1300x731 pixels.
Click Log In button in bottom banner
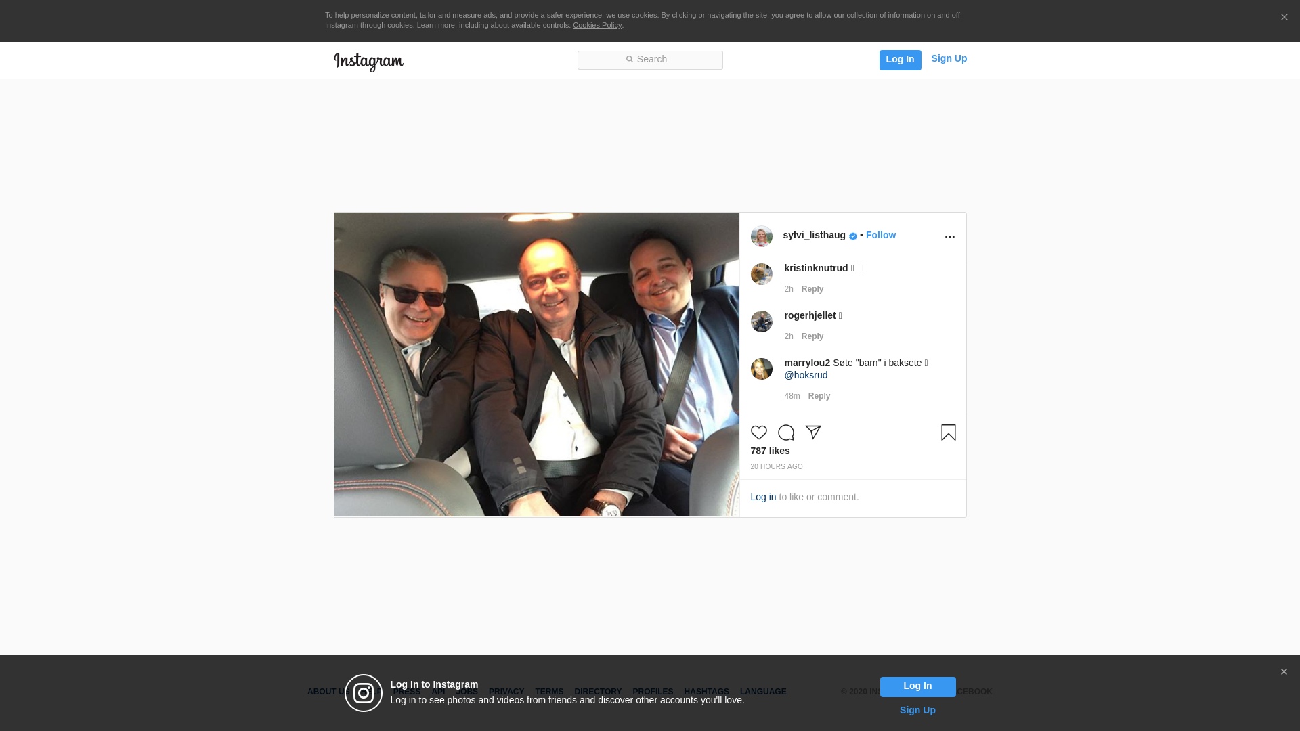(917, 686)
